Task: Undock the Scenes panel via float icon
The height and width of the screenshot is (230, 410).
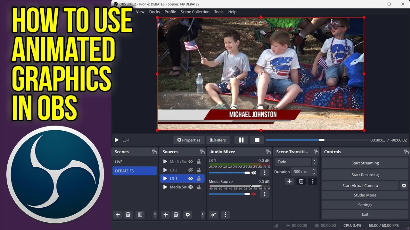Action: (x=154, y=152)
